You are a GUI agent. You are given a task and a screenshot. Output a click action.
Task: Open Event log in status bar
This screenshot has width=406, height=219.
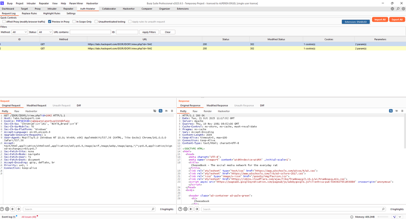pos(9,217)
